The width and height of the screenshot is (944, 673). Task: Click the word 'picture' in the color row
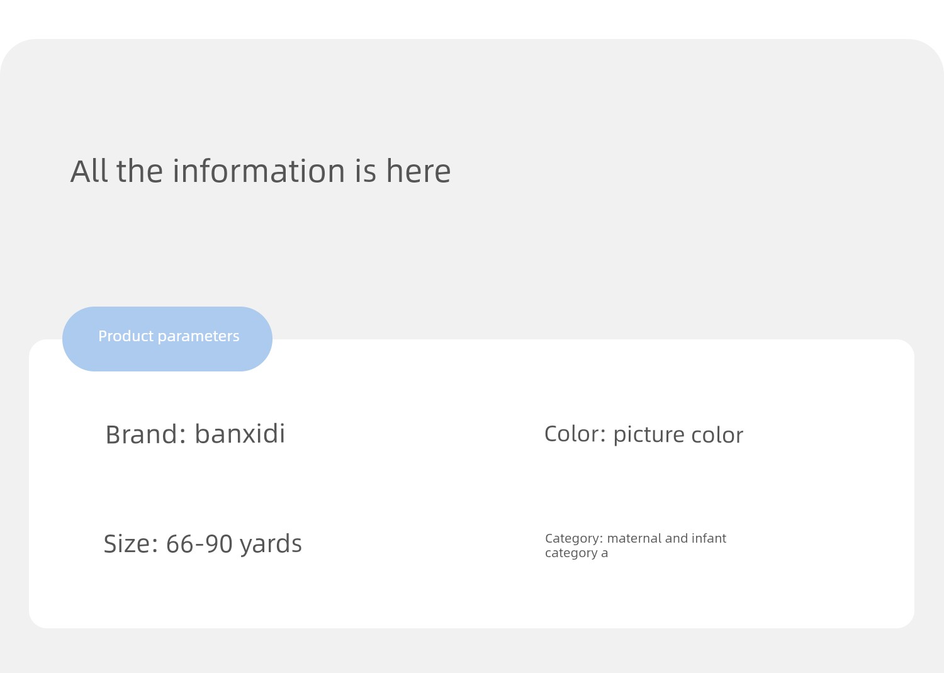649,435
